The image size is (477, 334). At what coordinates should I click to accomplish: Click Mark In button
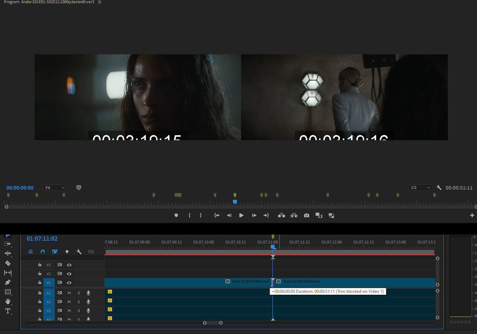[189, 215]
